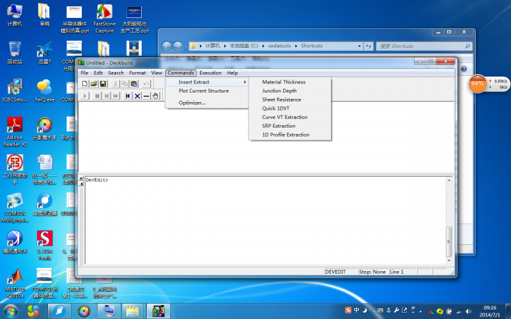The width and height of the screenshot is (511, 319).
Task: Click the file explorer taskbar button
Action: point(133,311)
